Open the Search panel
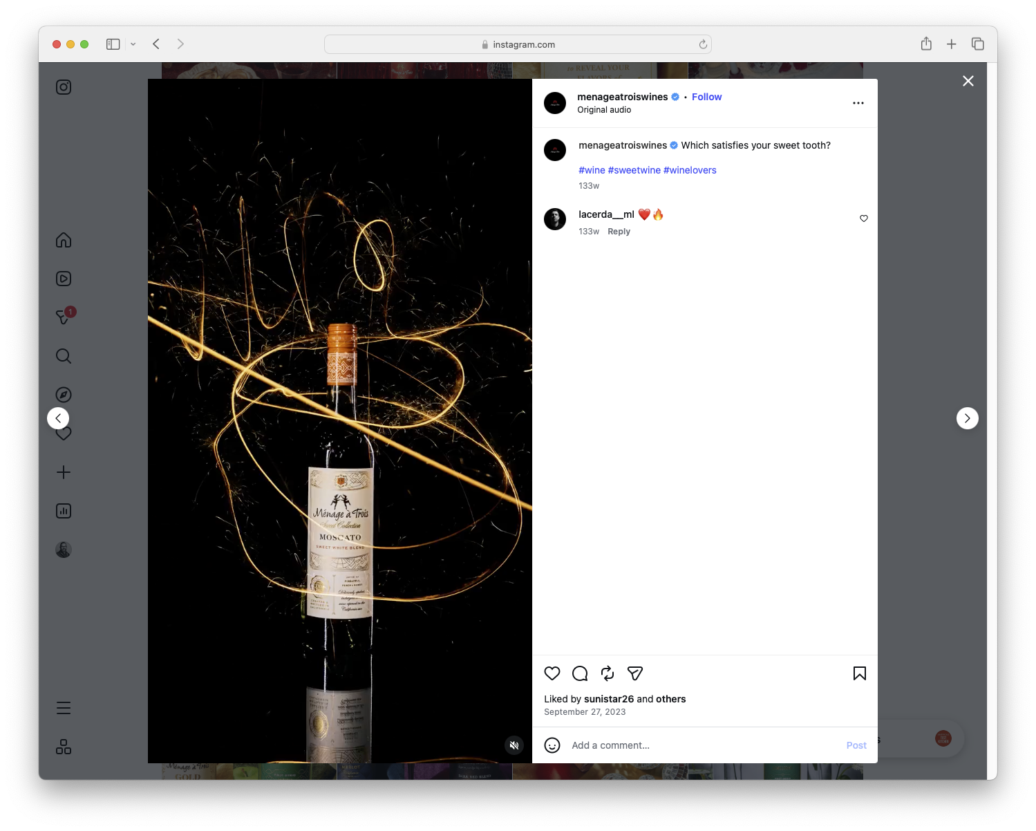Viewport: 1036px width, 831px height. point(63,355)
